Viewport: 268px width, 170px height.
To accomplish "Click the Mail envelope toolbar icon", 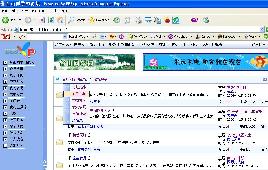I will (127, 20).
